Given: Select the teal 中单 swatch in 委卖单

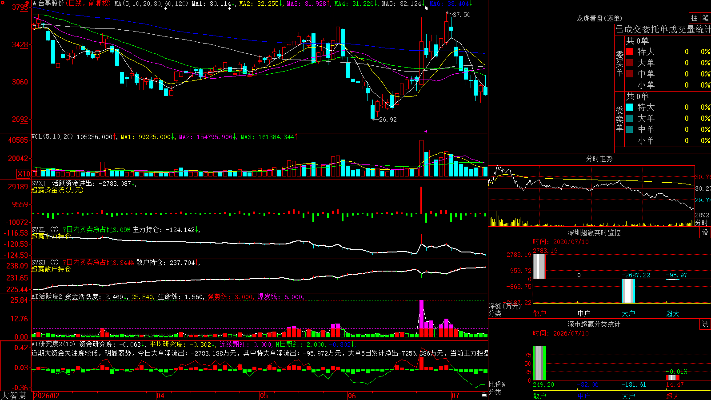Looking at the screenshot, I should point(629,129).
